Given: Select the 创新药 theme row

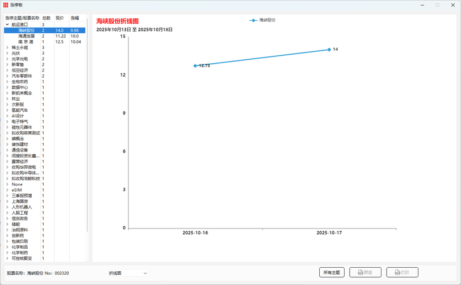Looking at the screenshot, I should [45, 235].
